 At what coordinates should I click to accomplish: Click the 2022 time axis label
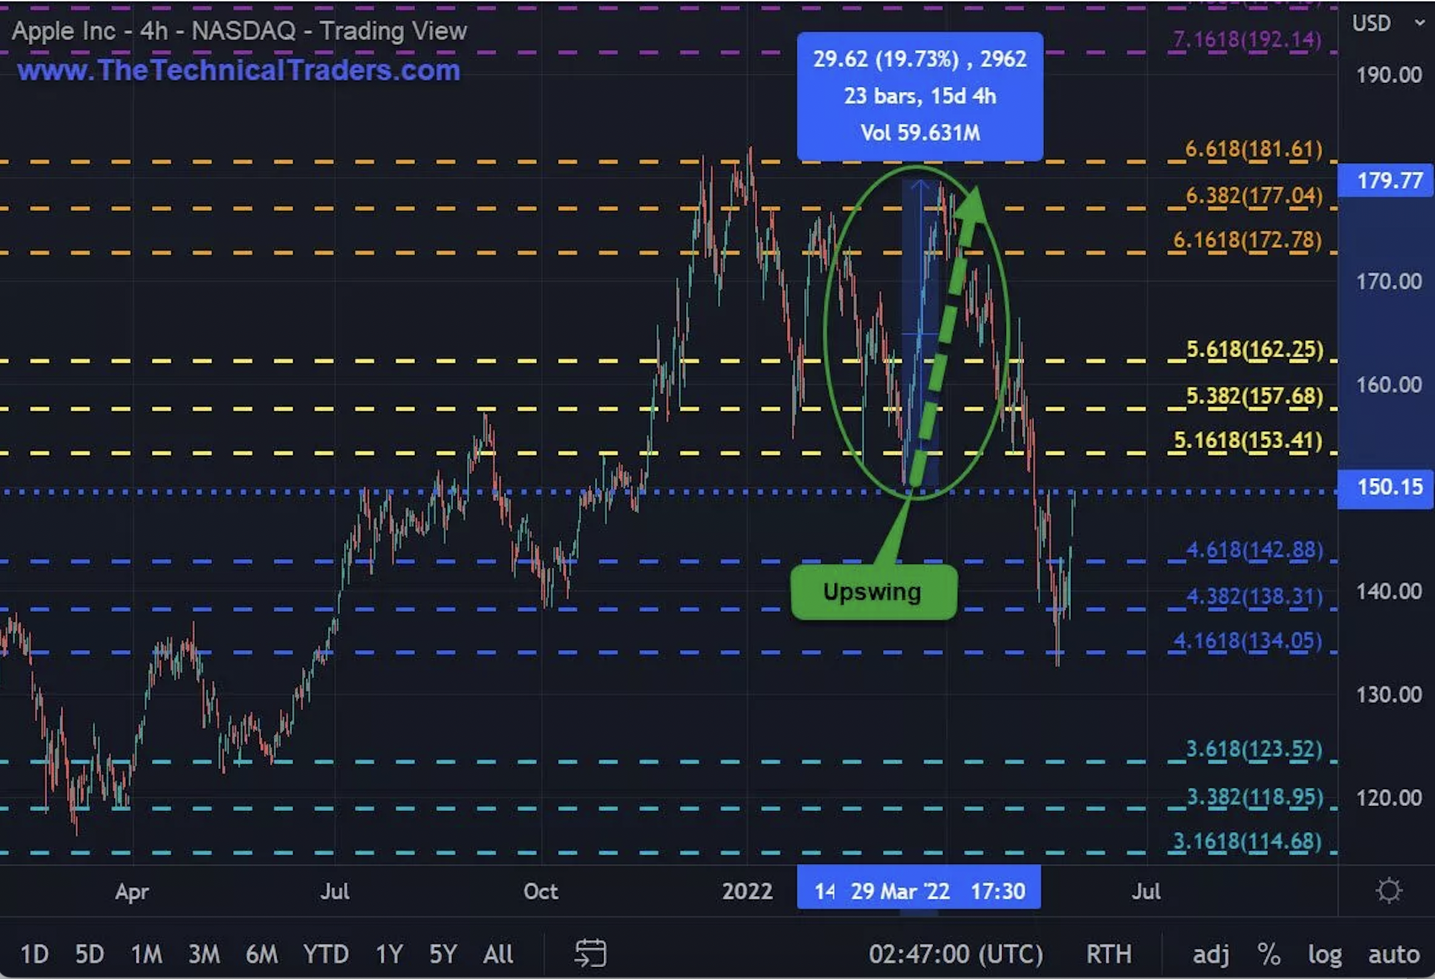(747, 891)
